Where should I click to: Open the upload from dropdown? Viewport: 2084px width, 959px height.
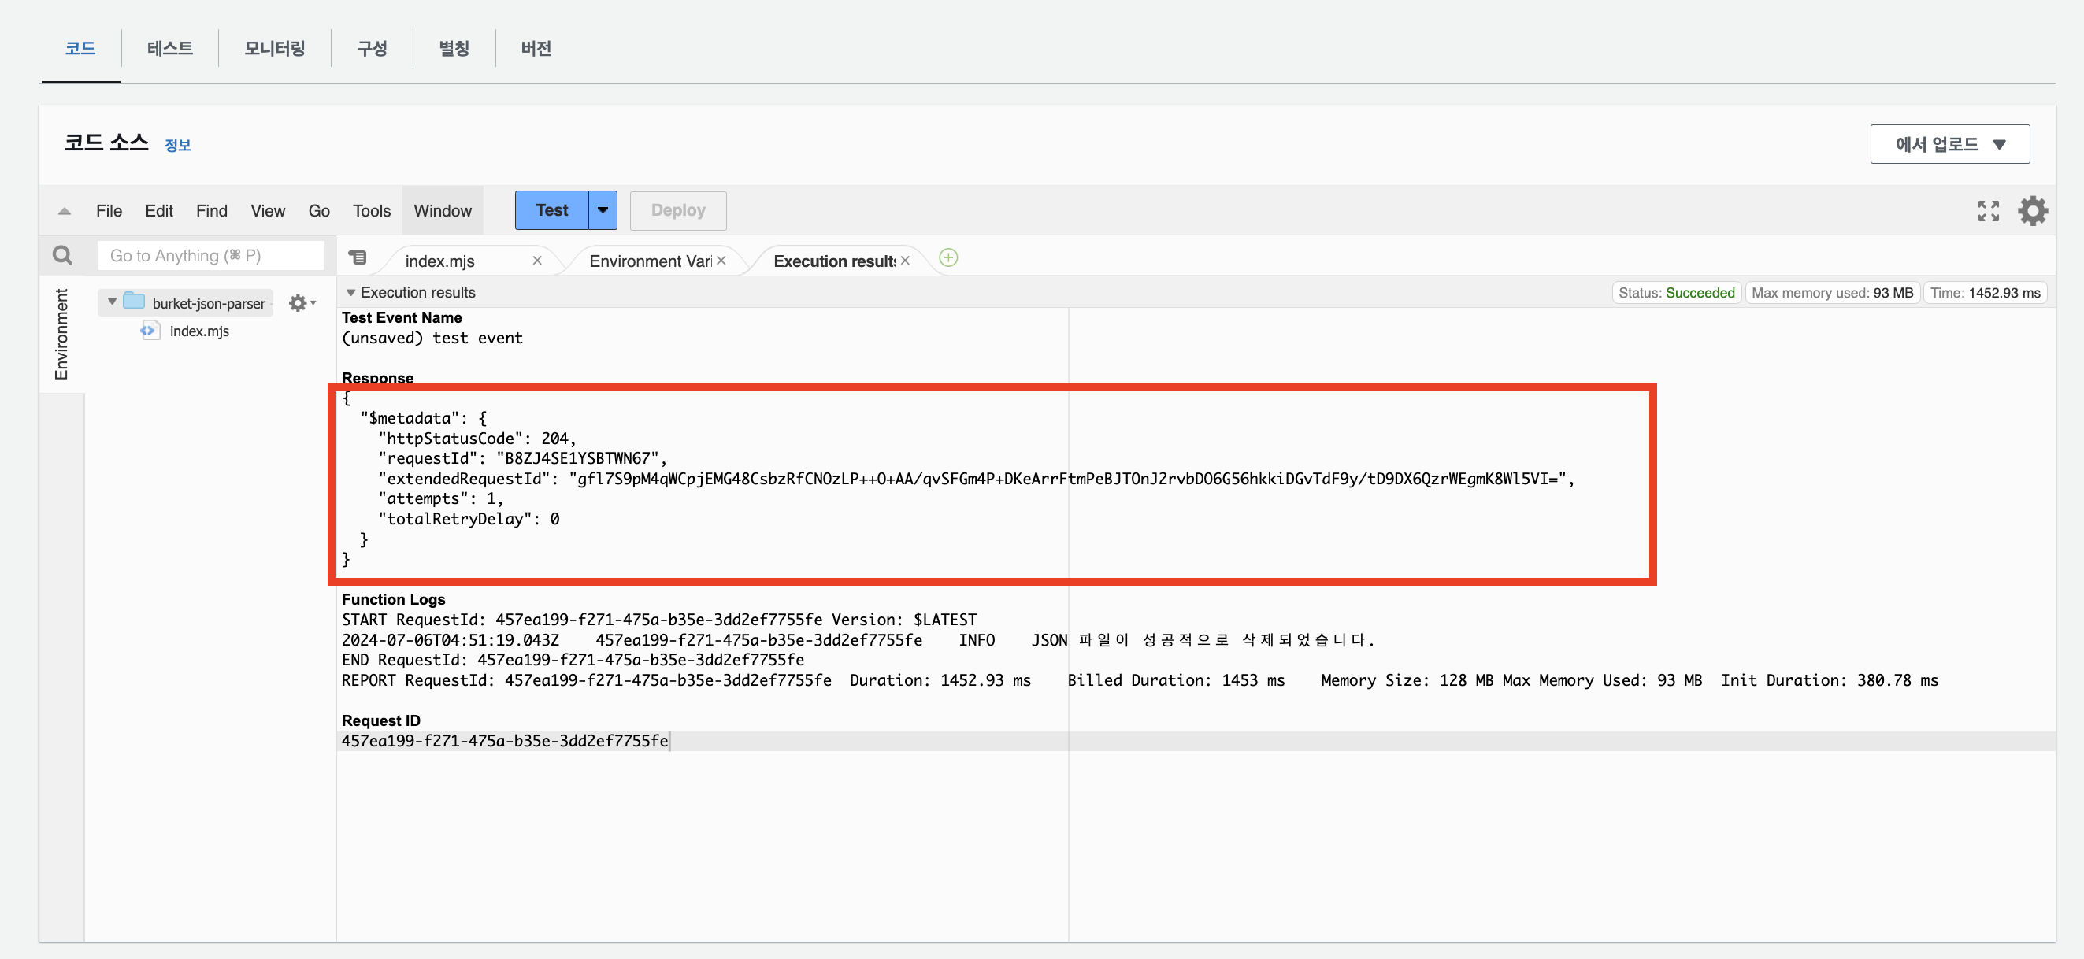(1949, 144)
